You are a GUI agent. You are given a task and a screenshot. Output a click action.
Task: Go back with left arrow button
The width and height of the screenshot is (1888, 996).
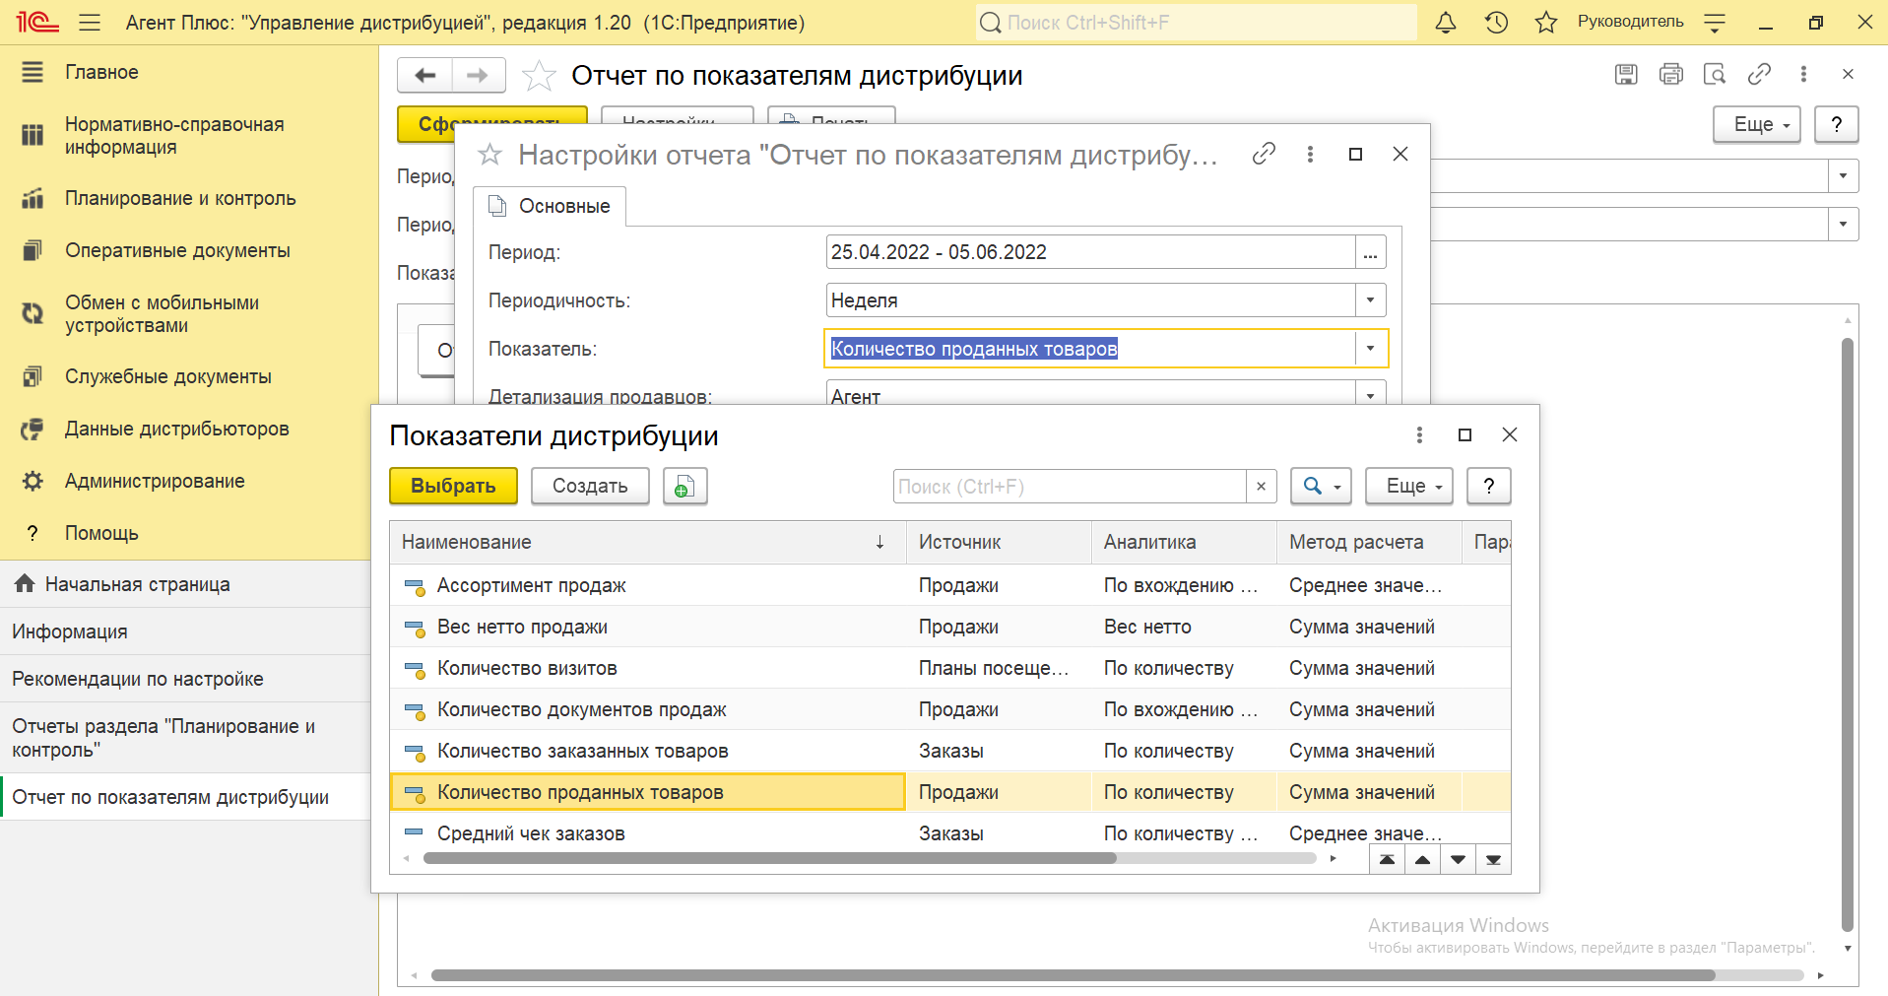click(424, 75)
